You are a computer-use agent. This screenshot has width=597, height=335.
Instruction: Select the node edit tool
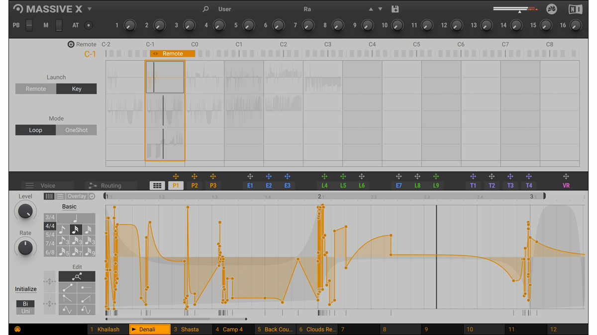[x=77, y=276]
